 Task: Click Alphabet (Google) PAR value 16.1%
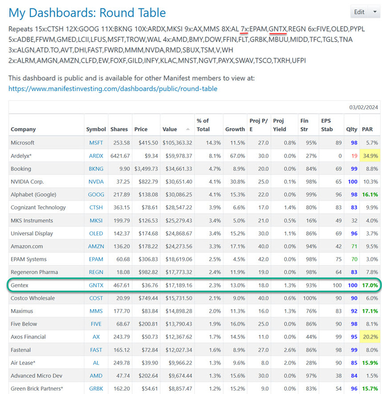point(370,195)
